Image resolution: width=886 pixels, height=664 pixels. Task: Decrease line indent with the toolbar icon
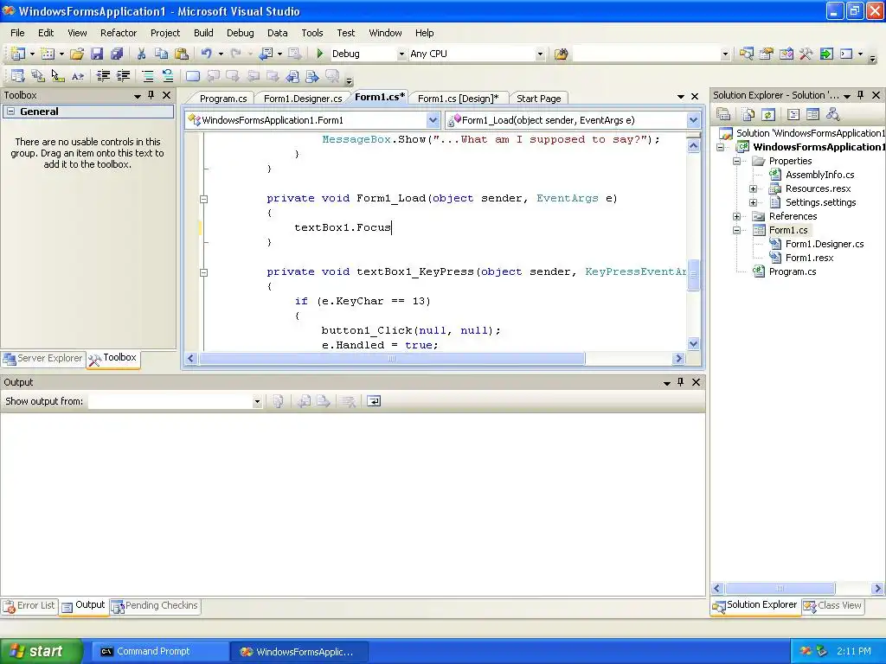tap(103, 76)
